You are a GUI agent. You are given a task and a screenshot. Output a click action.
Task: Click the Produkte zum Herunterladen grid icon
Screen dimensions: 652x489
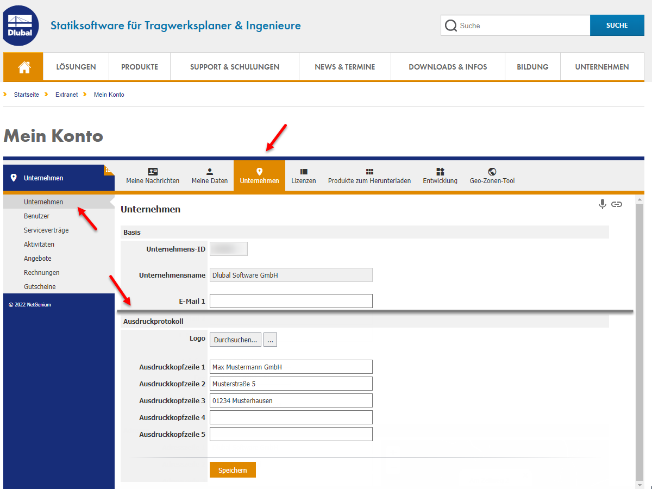[369, 171]
